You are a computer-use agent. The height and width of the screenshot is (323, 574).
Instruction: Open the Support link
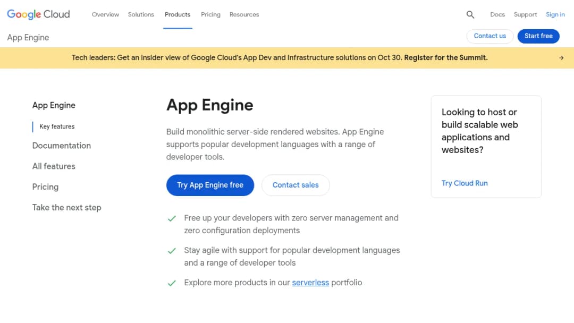(x=525, y=15)
